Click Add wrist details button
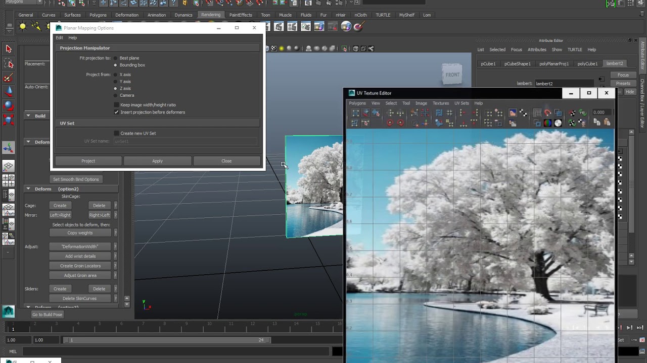Screen dimensions: 647x363 80,256
